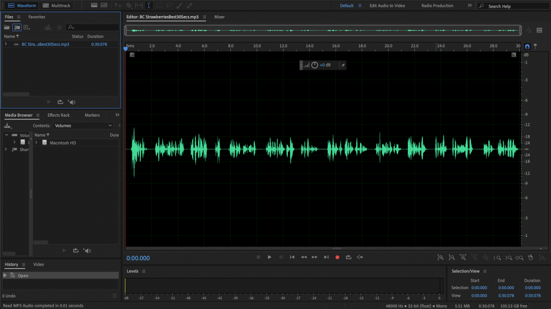Choose the Edit Audio to Video workspace
The image size is (551, 309).
[x=387, y=6]
